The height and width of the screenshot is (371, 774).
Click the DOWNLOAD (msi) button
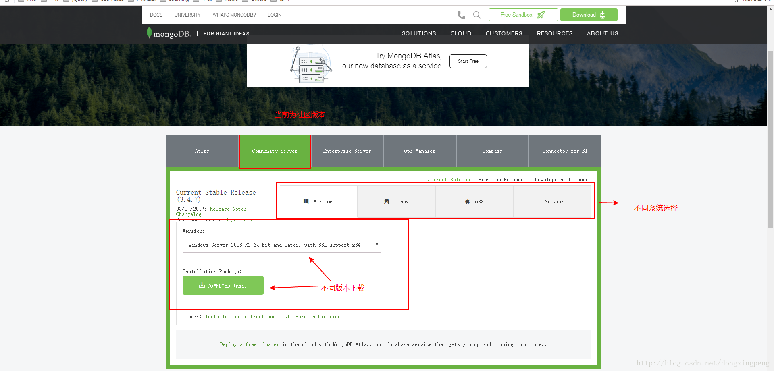tap(223, 286)
